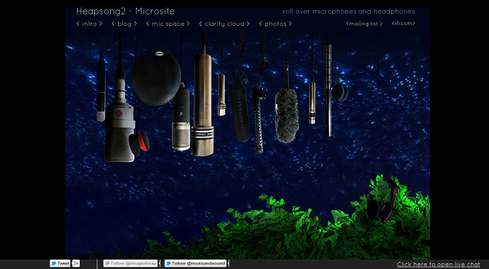489x269 pixels.
Task: Open the mailing list link
Action: pyautogui.click(x=365, y=24)
